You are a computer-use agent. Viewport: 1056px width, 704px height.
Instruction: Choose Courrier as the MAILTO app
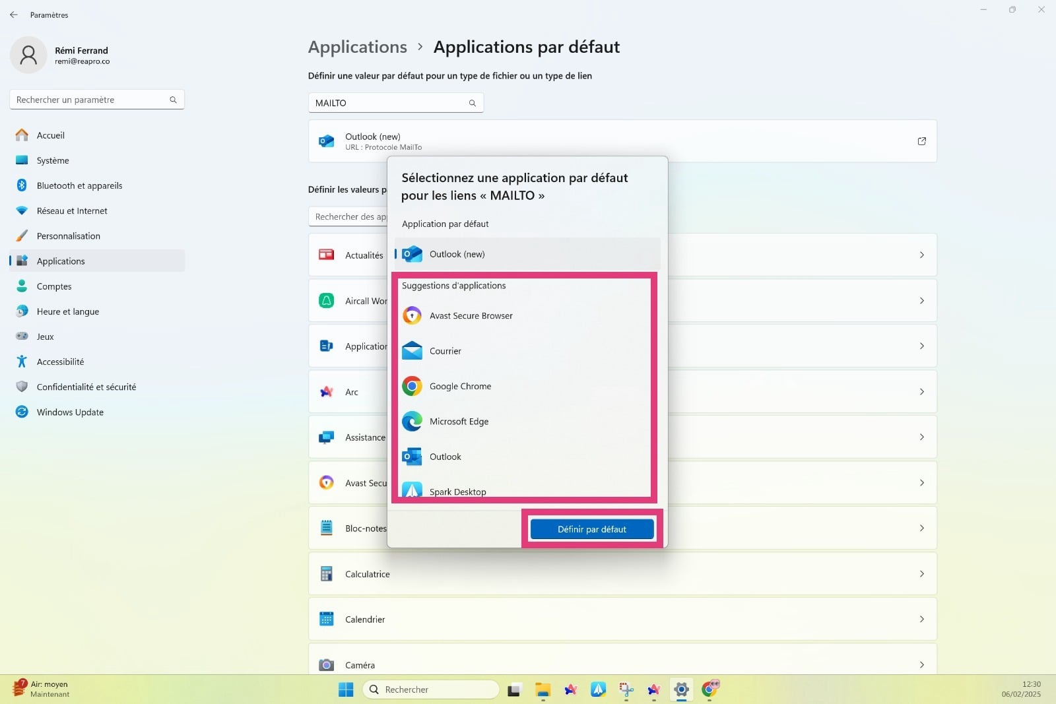click(527, 351)
